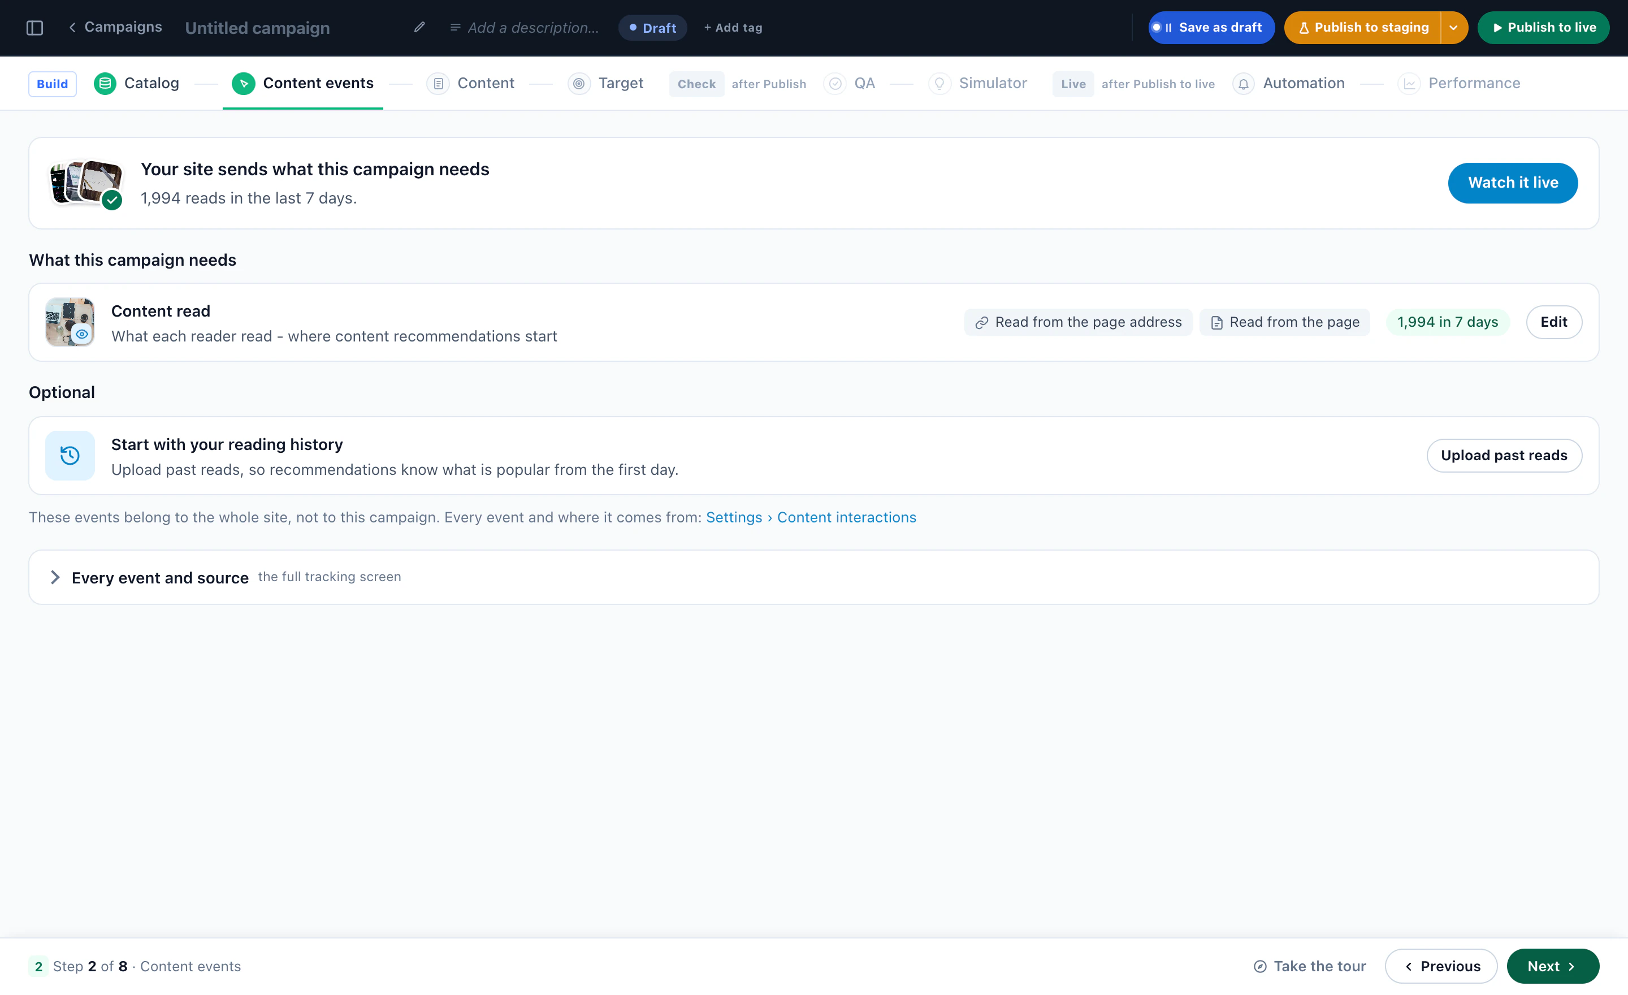Edit the Content read event
The width and height of the screenshot is (1628, 995).
coord(1553,322)
